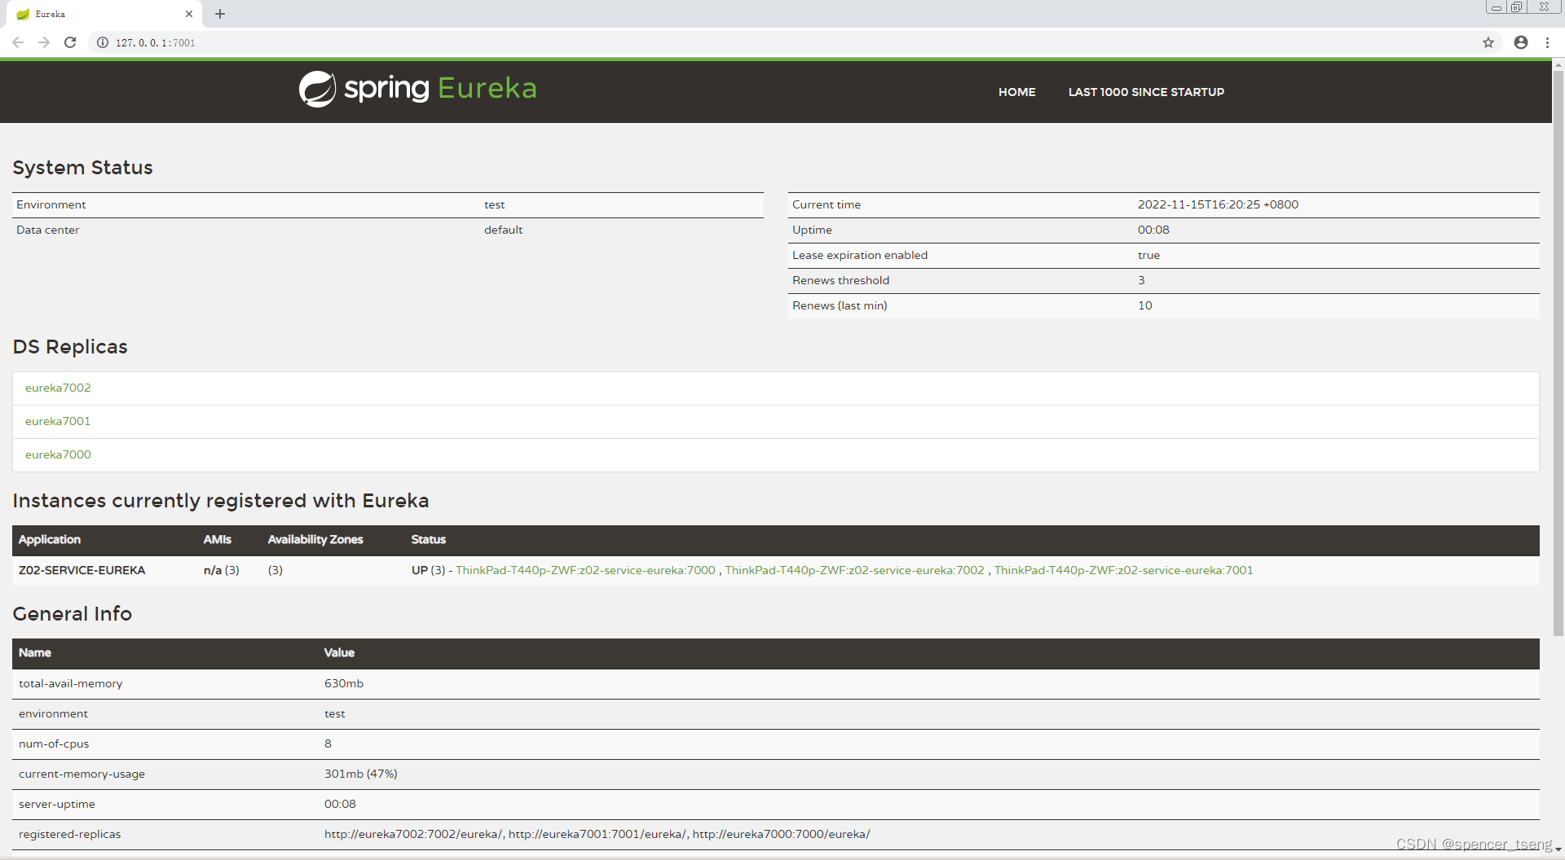Click the browser back arrow
Viewport: 1565px width, 860px height.
(x=18, y=42)
